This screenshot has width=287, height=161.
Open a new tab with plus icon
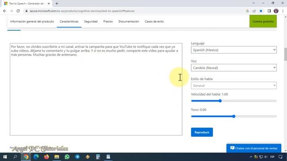click(x=57, y=4)
